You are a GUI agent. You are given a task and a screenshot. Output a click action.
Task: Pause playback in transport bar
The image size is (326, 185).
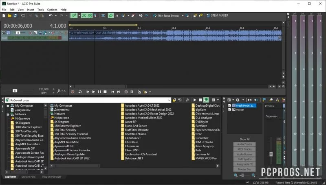99,92
